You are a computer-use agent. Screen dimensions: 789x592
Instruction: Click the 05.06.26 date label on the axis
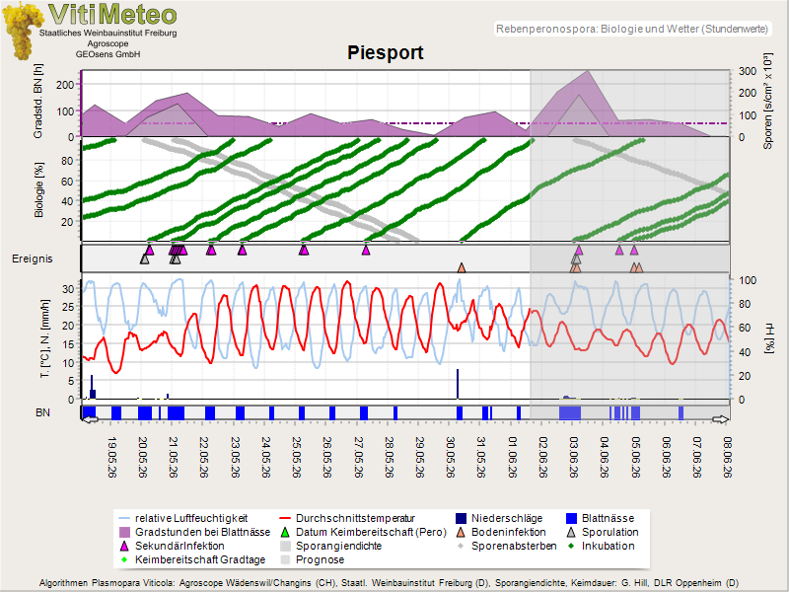click(x=635, y=457)
